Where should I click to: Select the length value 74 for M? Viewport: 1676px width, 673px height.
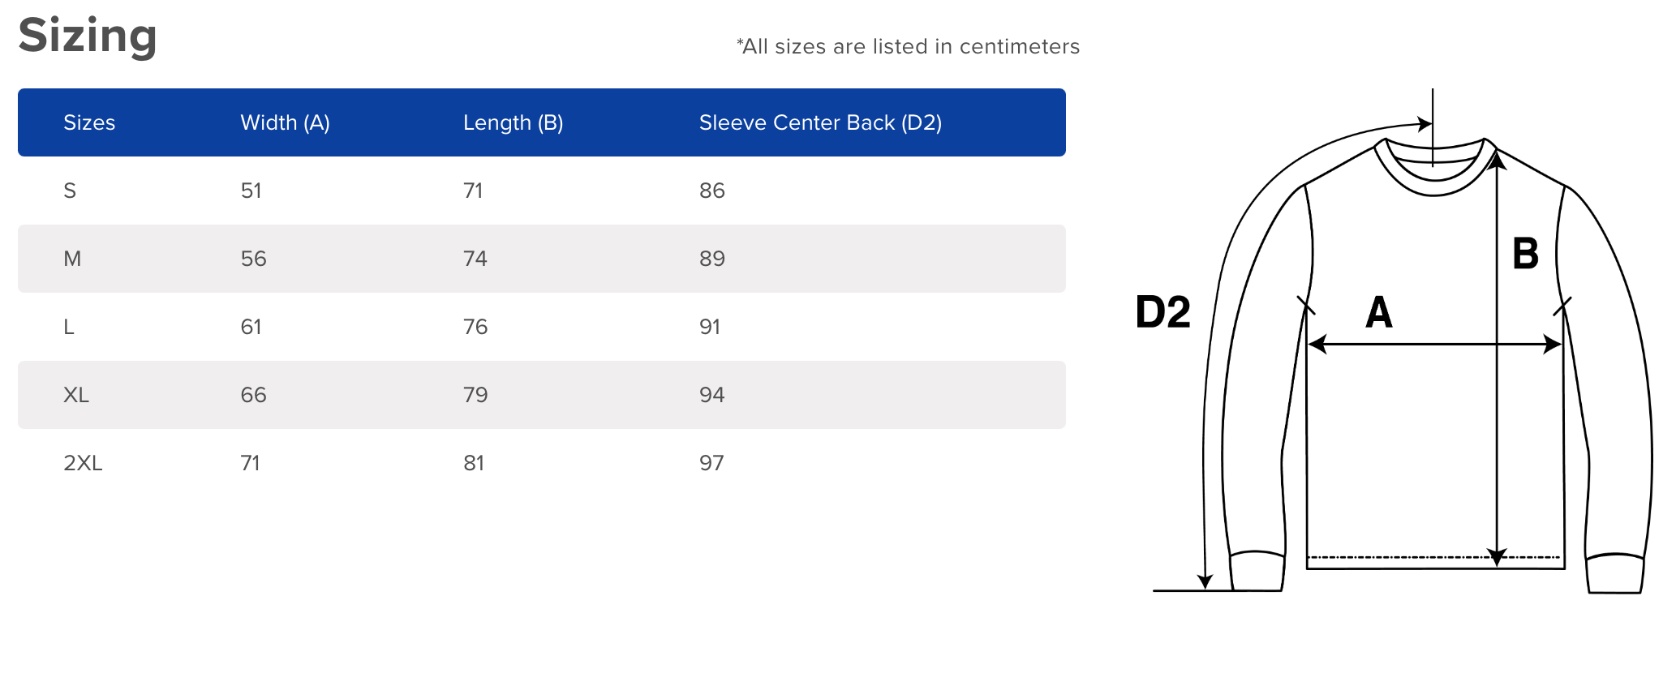475,259
